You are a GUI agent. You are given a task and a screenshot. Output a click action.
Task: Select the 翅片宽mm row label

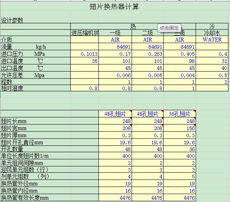point(49,128)
